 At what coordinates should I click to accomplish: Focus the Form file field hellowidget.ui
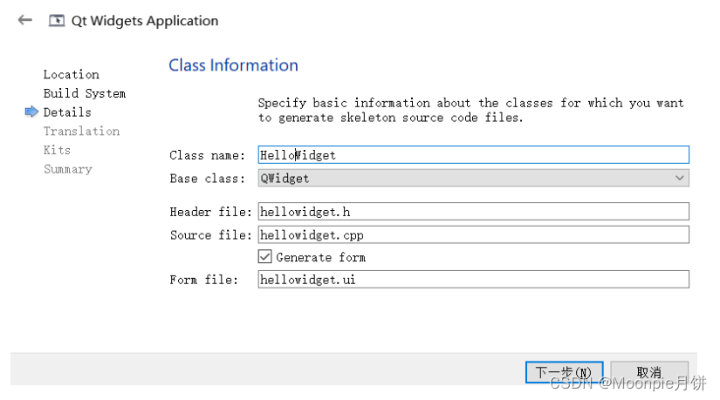point(473,280)
